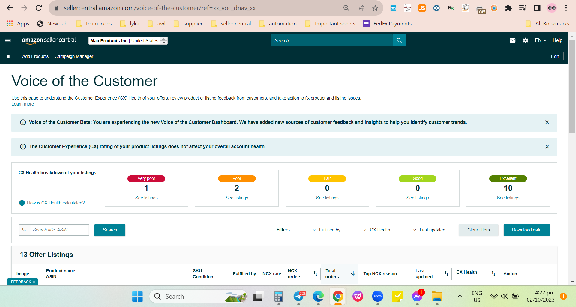See listings under Excellent
576x307 pixels.
(x=508, y=198)
